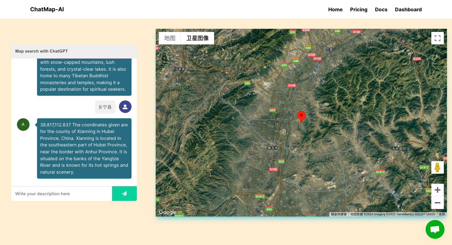Screen dimensions: 452x245
Task: Click the red location marker pin
Action: [301, 116]
